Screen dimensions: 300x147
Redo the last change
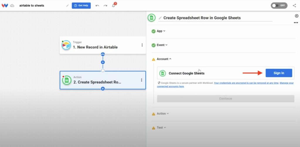(x=105, y=6)
